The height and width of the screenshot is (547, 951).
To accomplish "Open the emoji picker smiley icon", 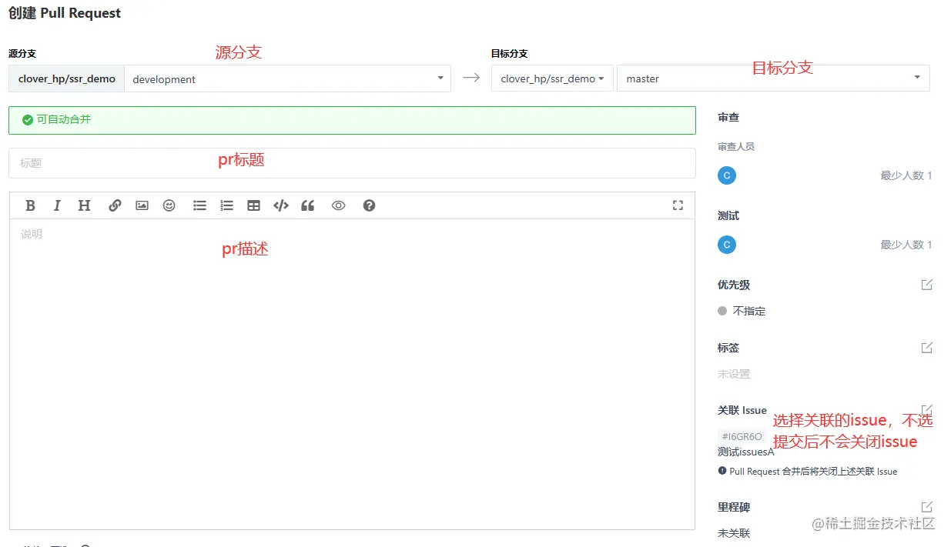I will point(169,205).
